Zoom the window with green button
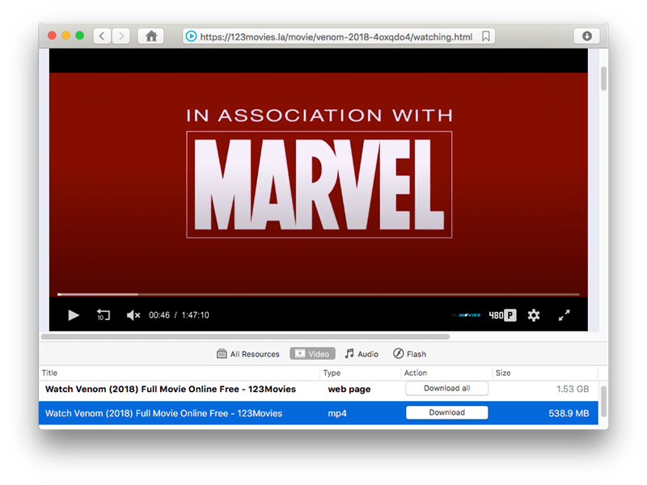647x485 pixels. 79,36
